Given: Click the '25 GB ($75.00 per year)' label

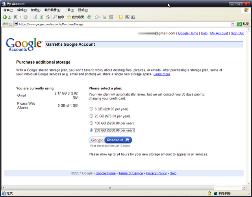Looking at the screenshot, I should pyautogui.click(x=112, y=116).
